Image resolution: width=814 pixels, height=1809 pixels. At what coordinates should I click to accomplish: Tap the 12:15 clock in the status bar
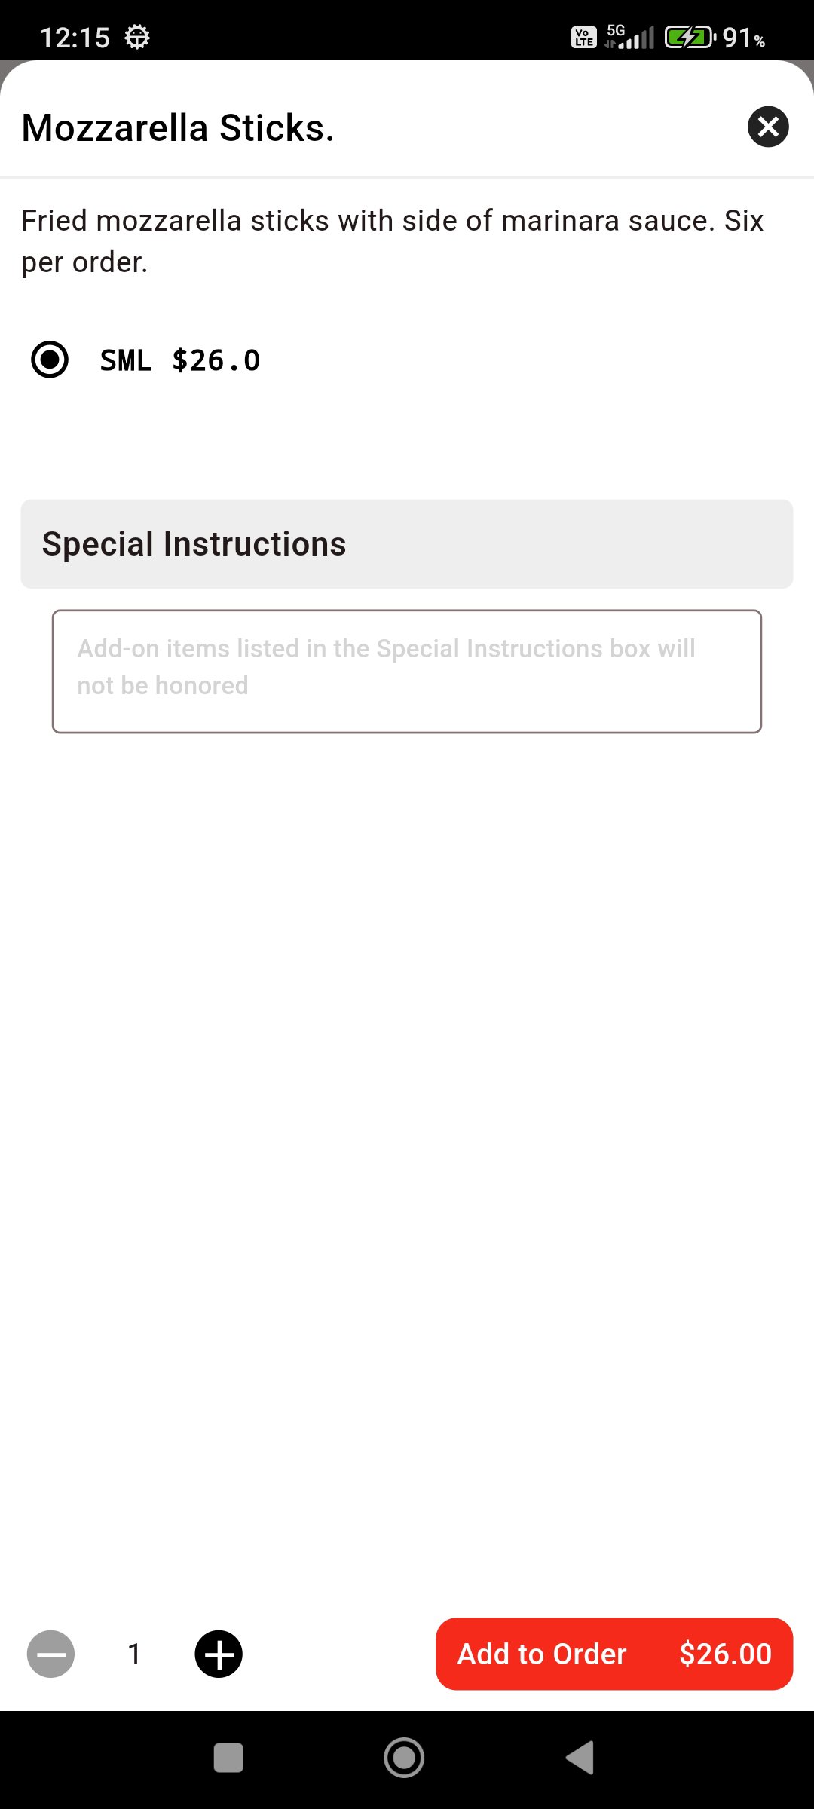(75, 37)
